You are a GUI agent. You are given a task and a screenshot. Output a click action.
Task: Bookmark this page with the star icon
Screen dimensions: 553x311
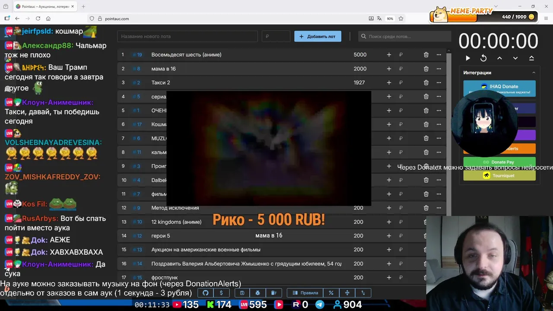click(x=401, y=19)
